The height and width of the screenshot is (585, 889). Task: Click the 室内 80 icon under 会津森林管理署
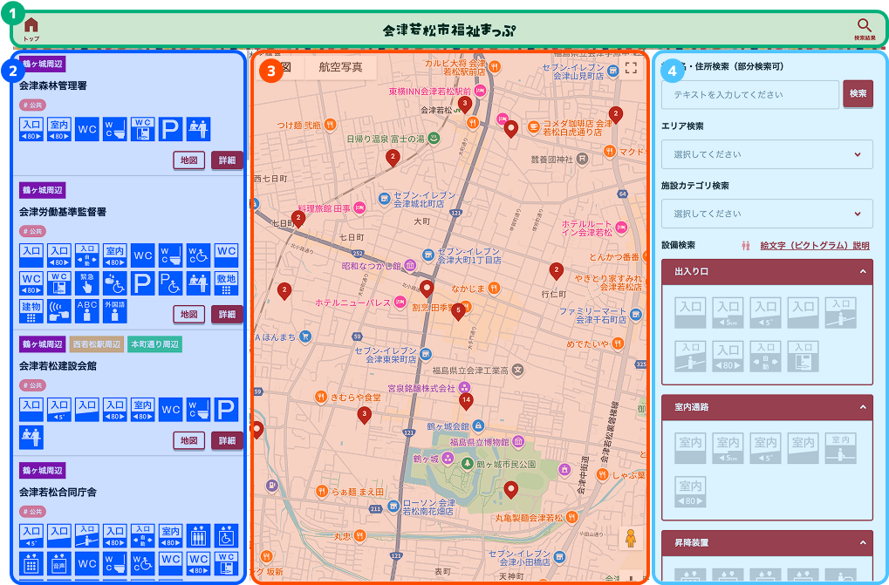[59, 129]
